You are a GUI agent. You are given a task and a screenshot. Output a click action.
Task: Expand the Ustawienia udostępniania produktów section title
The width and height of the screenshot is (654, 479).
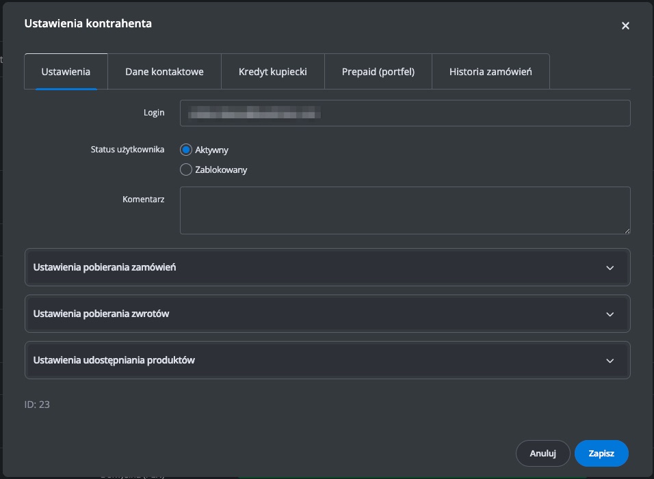tap(114, 360)
